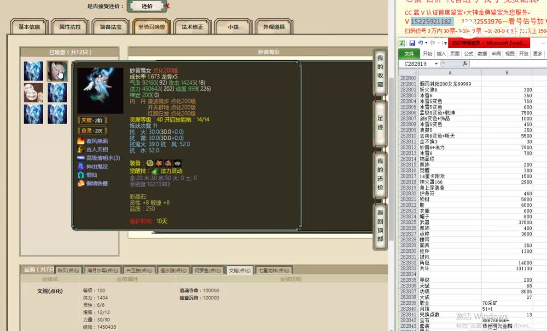Open 我的还价 side button
The width and height of the screenshot is (547, 331).
tap(380, 174)
